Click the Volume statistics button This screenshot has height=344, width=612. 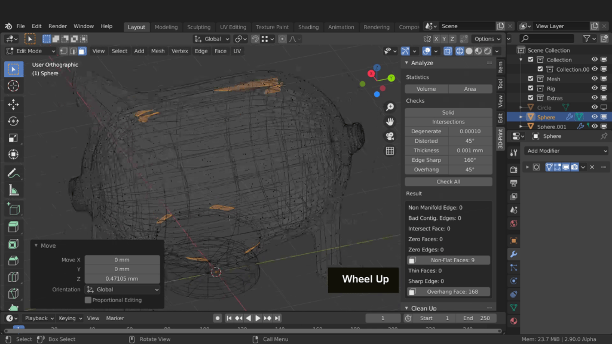(x=426, y=89)
